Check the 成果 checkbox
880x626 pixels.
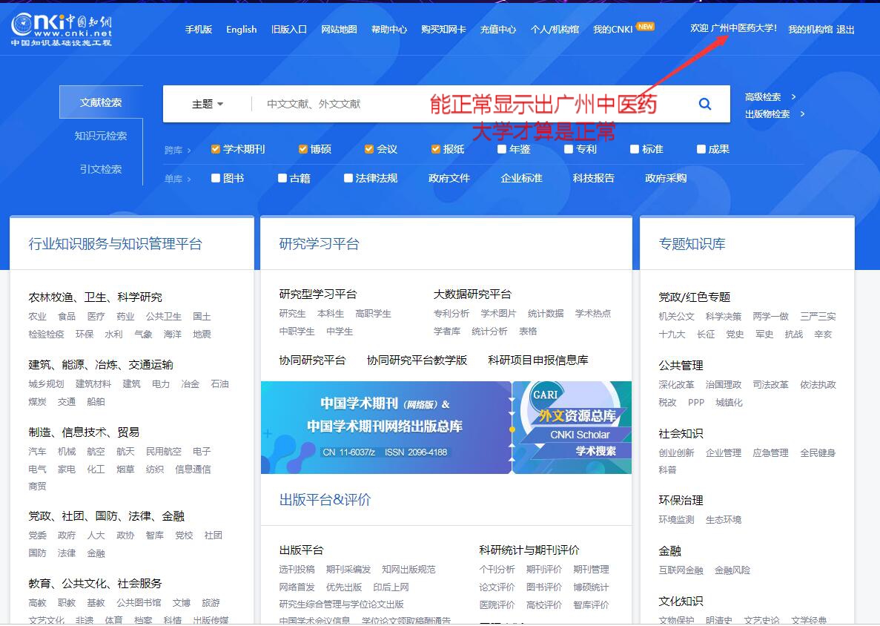click(x=701, y=149)
